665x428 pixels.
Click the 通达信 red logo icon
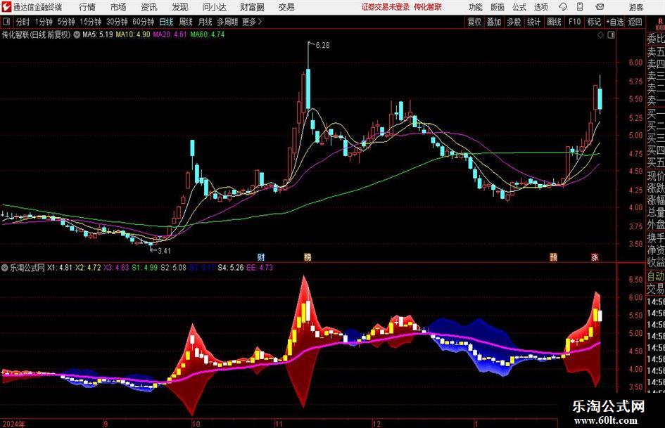[x=6, y=7]
